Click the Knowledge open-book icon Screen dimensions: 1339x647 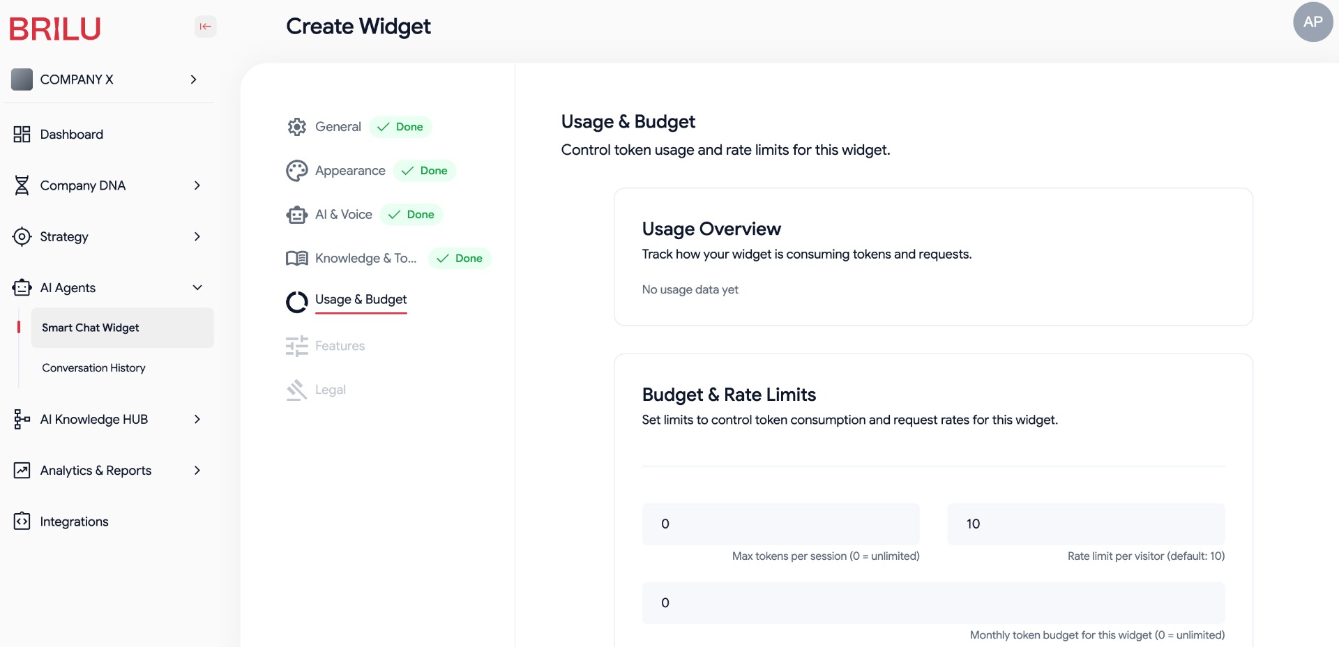pos(297,259)
